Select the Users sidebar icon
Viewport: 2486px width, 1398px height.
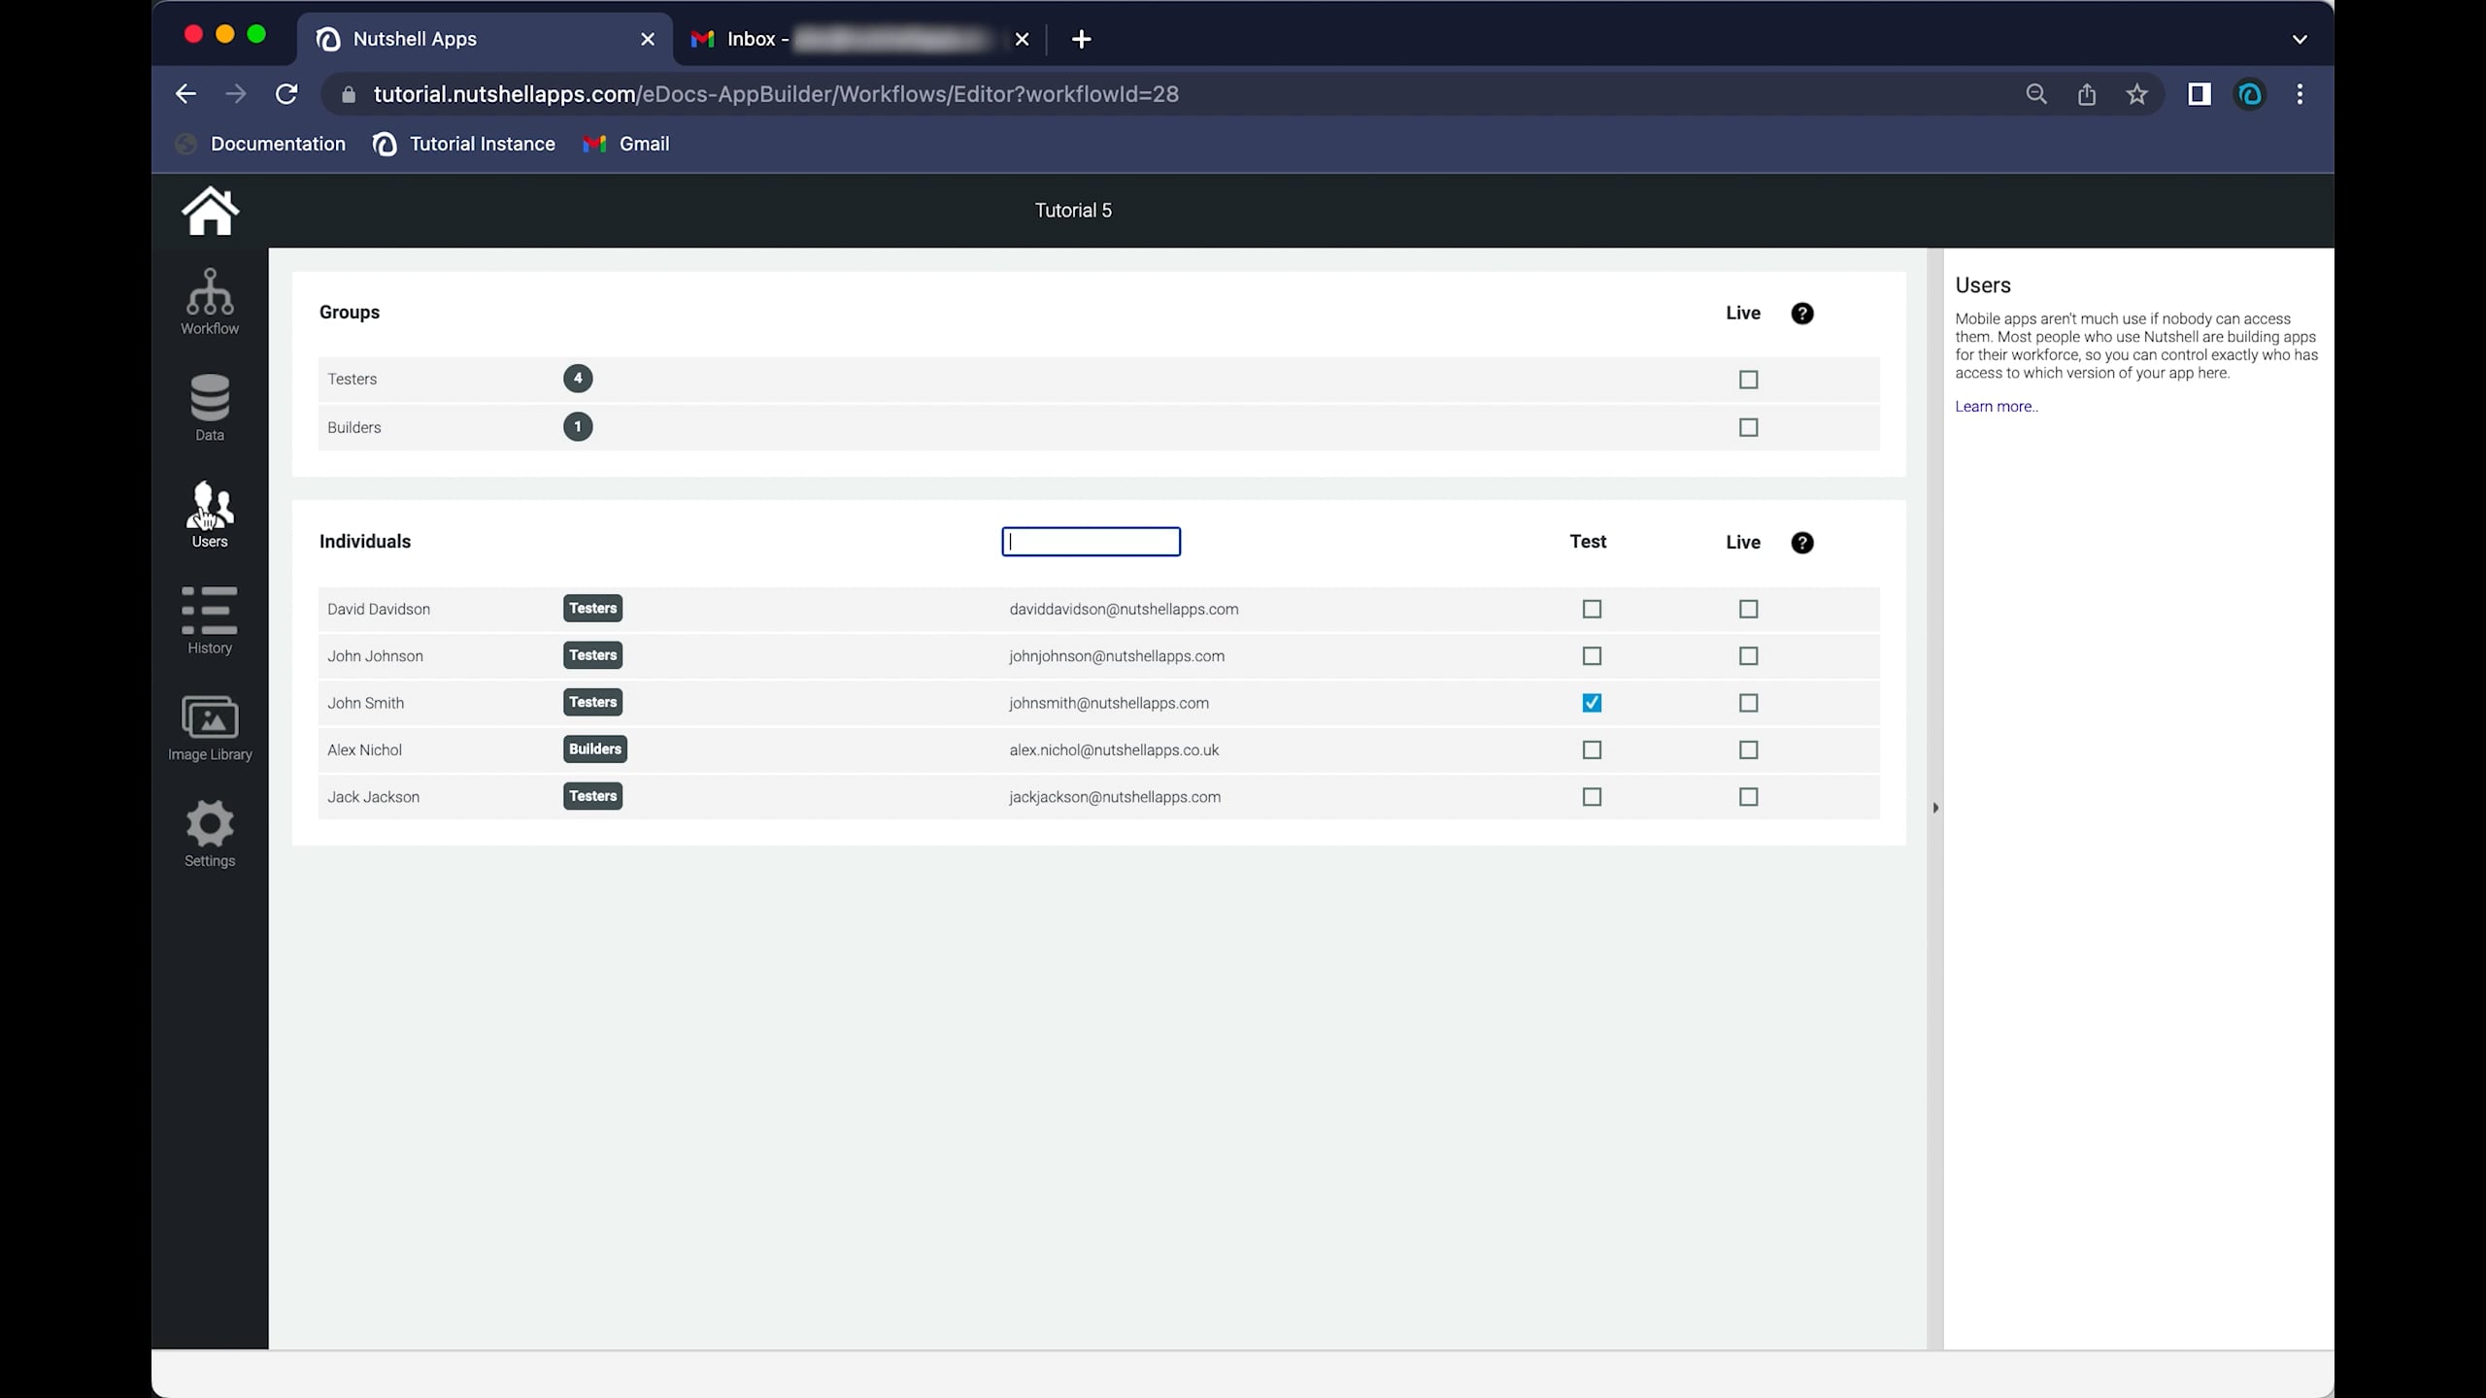(210, 513)
